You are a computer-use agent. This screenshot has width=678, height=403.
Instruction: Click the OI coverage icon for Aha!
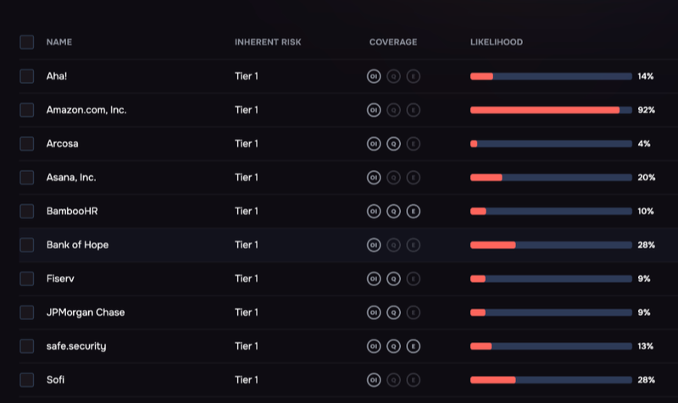pyautogui.click(x=374, y=76)
